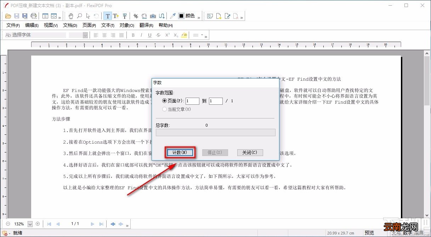Toggle justify text alignment
The height and width of the screenshot is (237, 431).
121,35
